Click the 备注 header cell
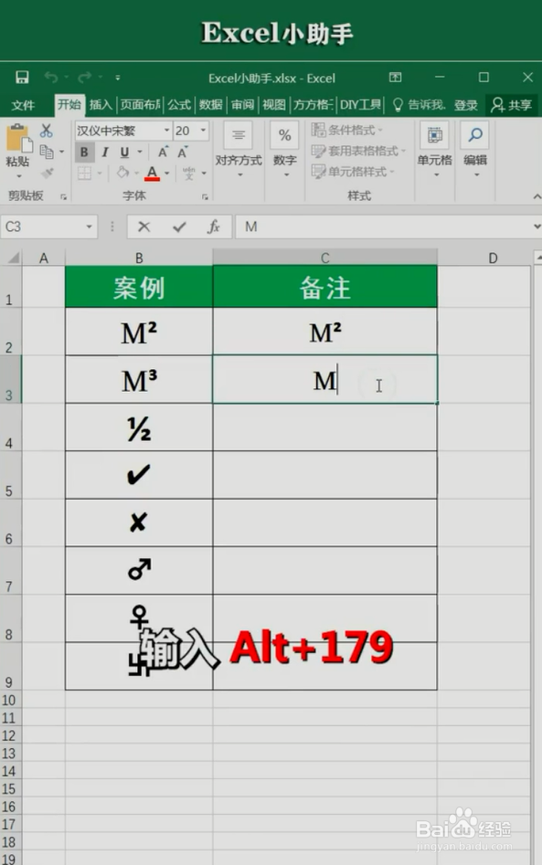542x865 pixels. [325, 287]
